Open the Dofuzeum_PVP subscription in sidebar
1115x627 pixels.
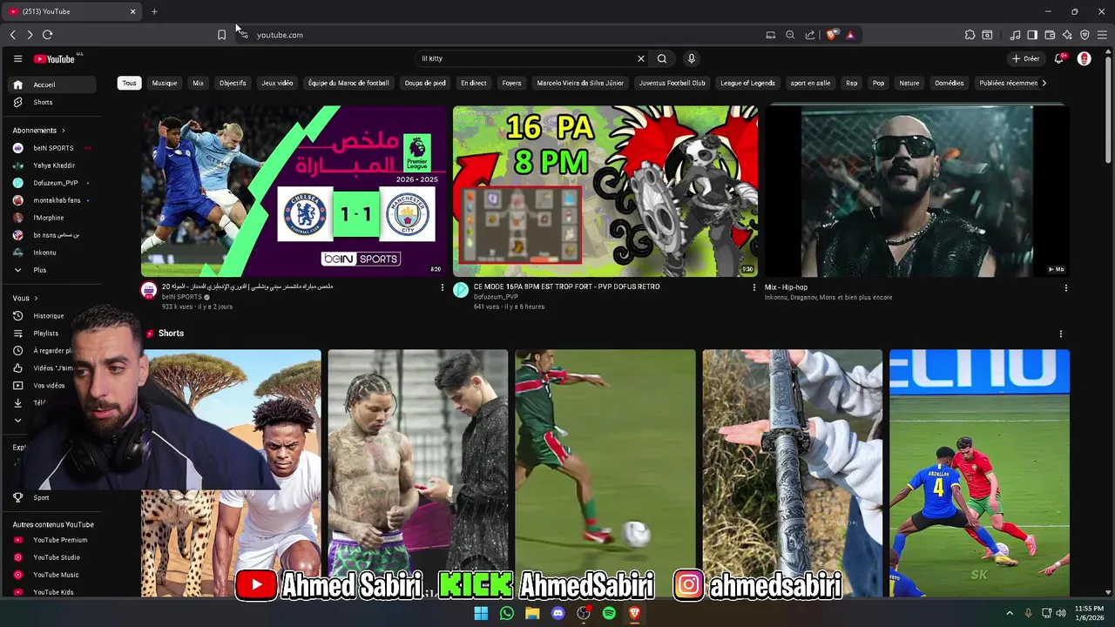pos(57,183)
